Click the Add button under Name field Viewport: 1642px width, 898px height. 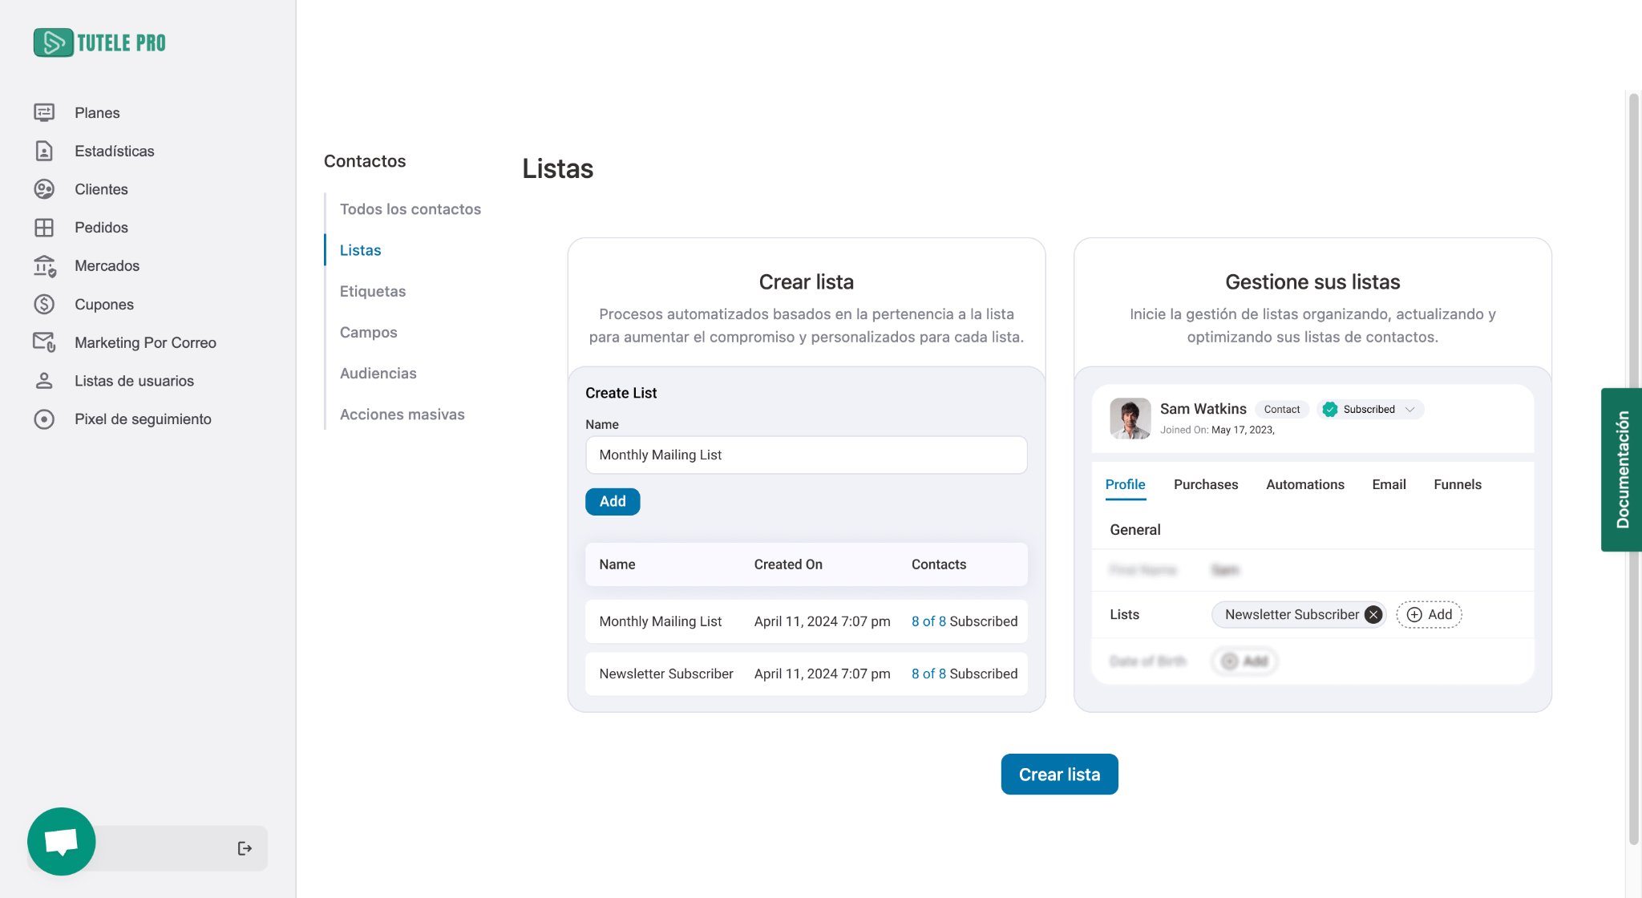pos(612,501)
